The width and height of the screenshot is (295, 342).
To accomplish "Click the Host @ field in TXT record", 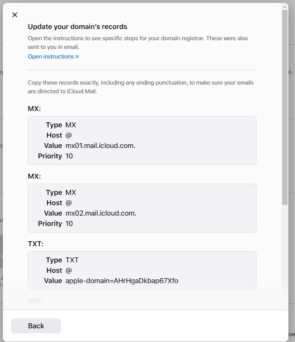I will 68,270.
